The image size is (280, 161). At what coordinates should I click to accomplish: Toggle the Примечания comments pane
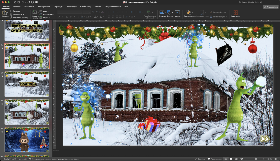215,159
